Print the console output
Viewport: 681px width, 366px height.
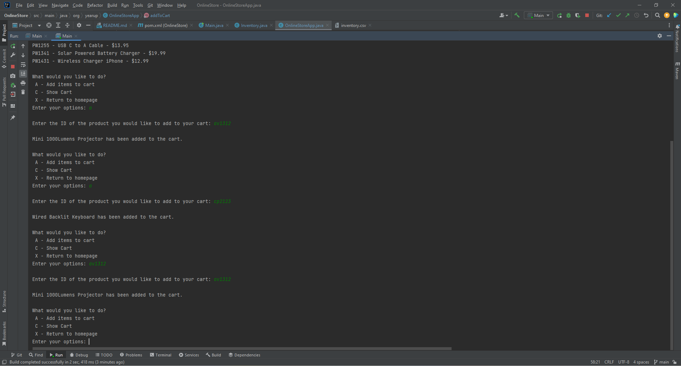(23, 83)
